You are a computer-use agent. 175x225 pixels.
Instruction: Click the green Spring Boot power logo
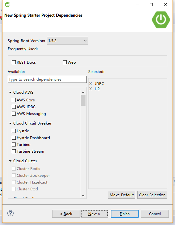[161, 20]
